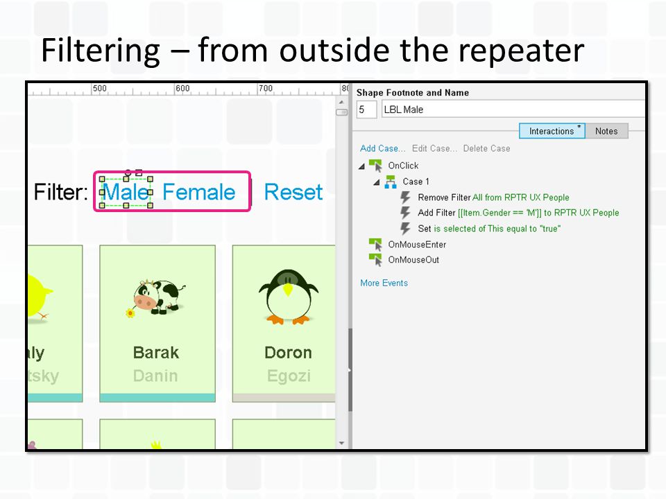Click the surname Danin on the card
This screenshot has width=666, height=499.
point(155,376)
